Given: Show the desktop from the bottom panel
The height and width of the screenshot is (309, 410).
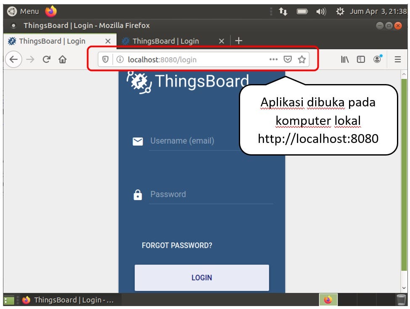Looking at the screenshot, I should coord(9,300).
